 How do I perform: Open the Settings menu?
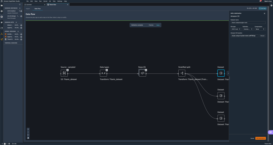coord(60,1)
